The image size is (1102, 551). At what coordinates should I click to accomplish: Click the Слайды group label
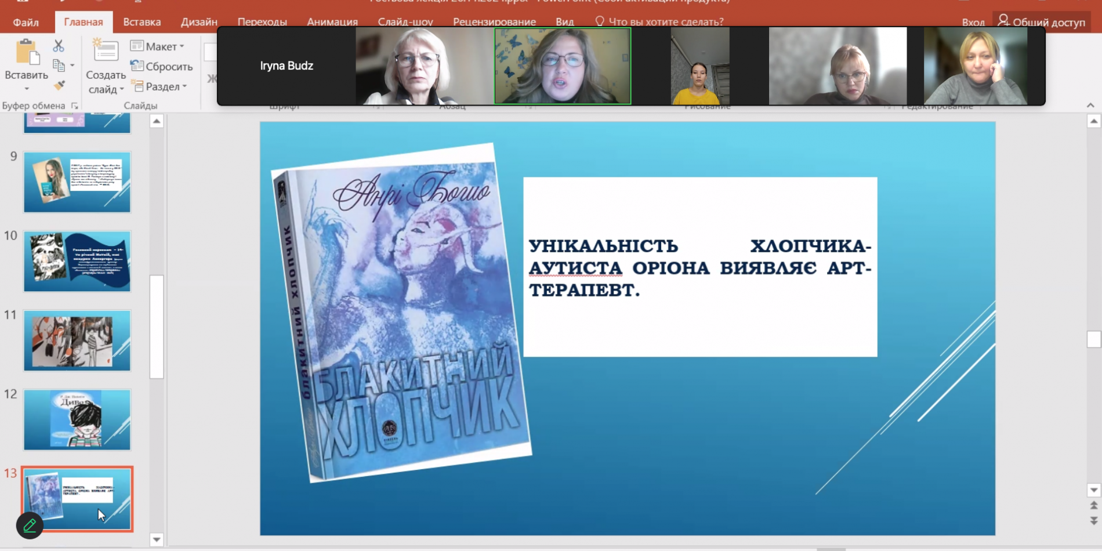point(140,106)
